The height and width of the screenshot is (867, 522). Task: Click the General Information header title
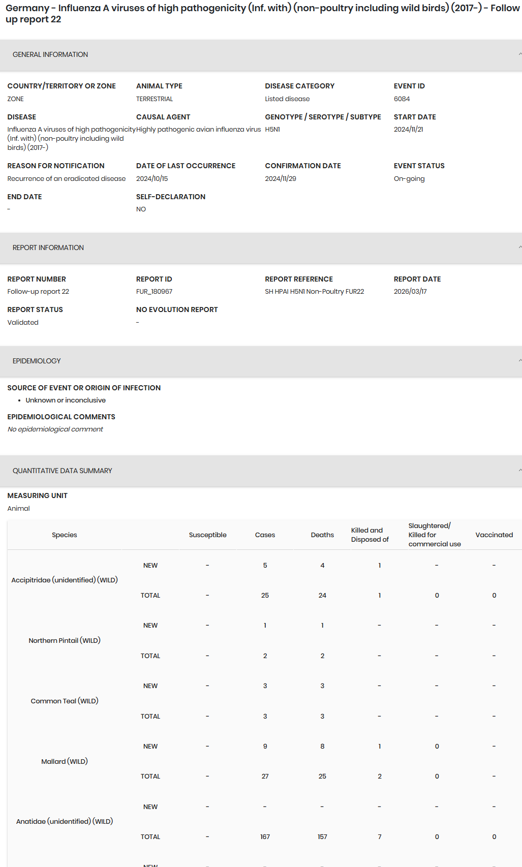tap(50, 54)
